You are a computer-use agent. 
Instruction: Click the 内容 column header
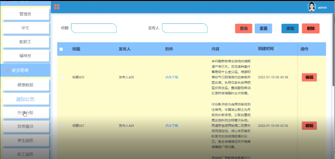click(x=215, y=49)
